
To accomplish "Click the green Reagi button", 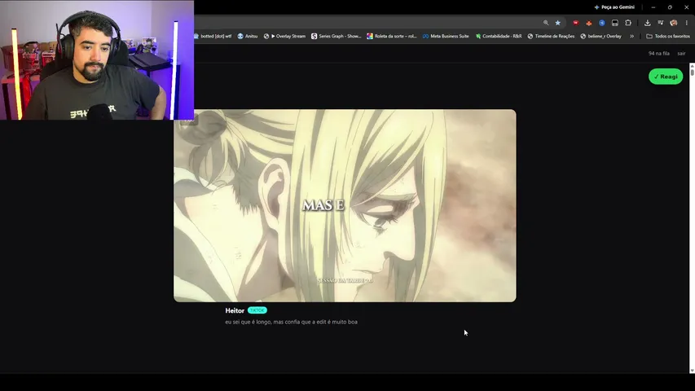I will pos(666,77).
